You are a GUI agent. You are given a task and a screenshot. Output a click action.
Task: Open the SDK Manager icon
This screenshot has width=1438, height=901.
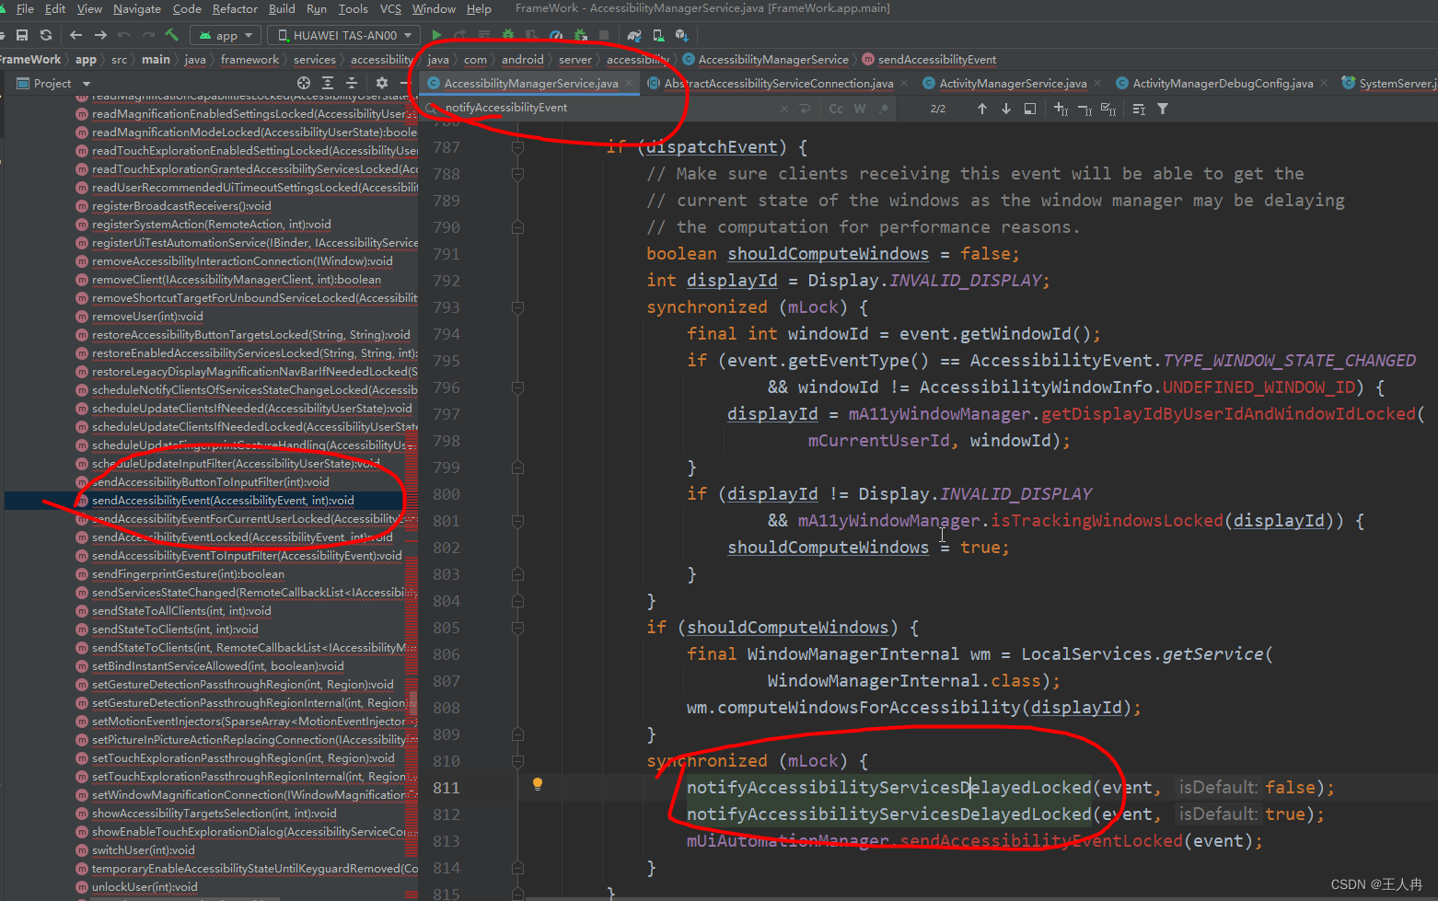coord(682,35)
